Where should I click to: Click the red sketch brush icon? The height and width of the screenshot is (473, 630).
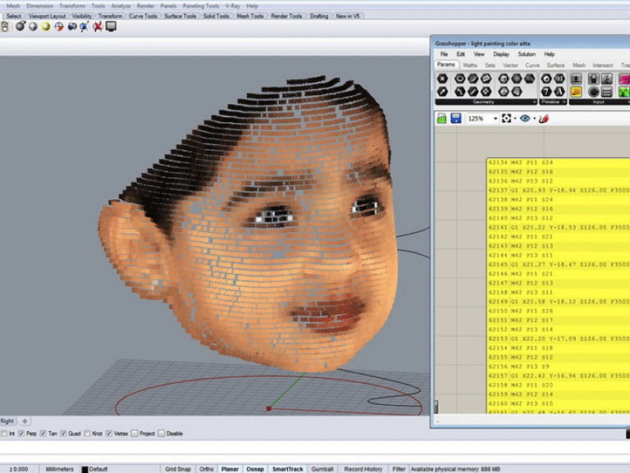coord(543,119)
